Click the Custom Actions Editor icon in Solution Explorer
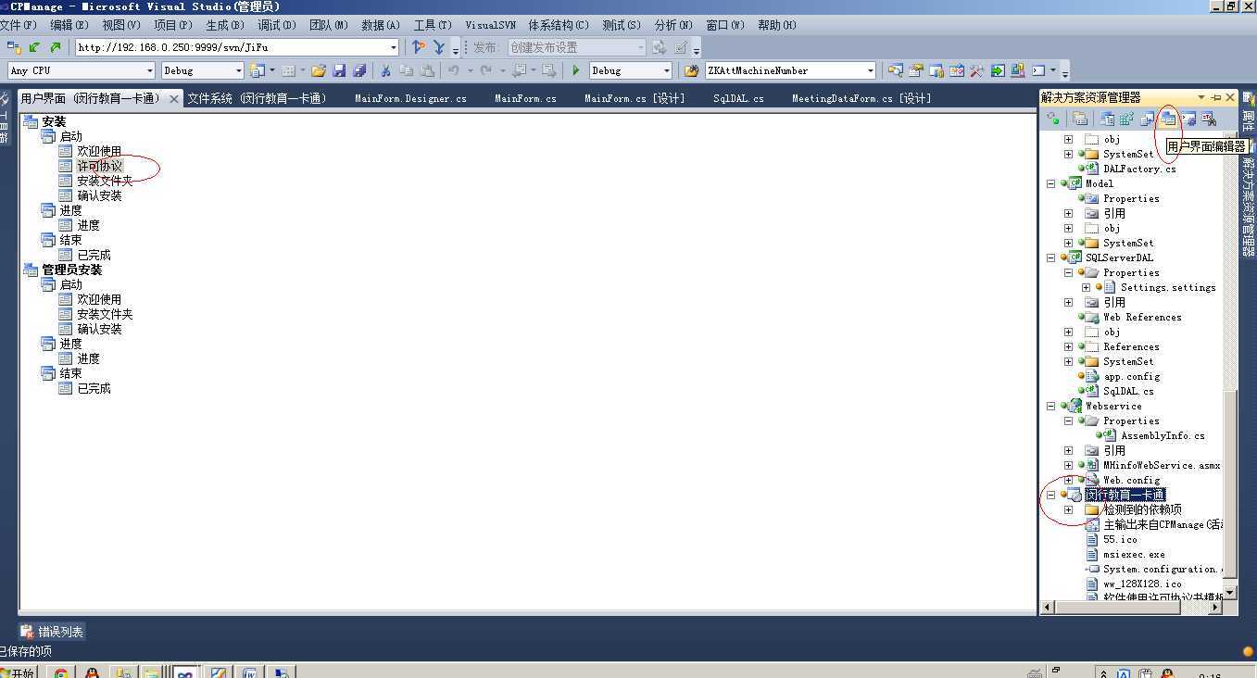1257x678 pixels. point(1188,119)
